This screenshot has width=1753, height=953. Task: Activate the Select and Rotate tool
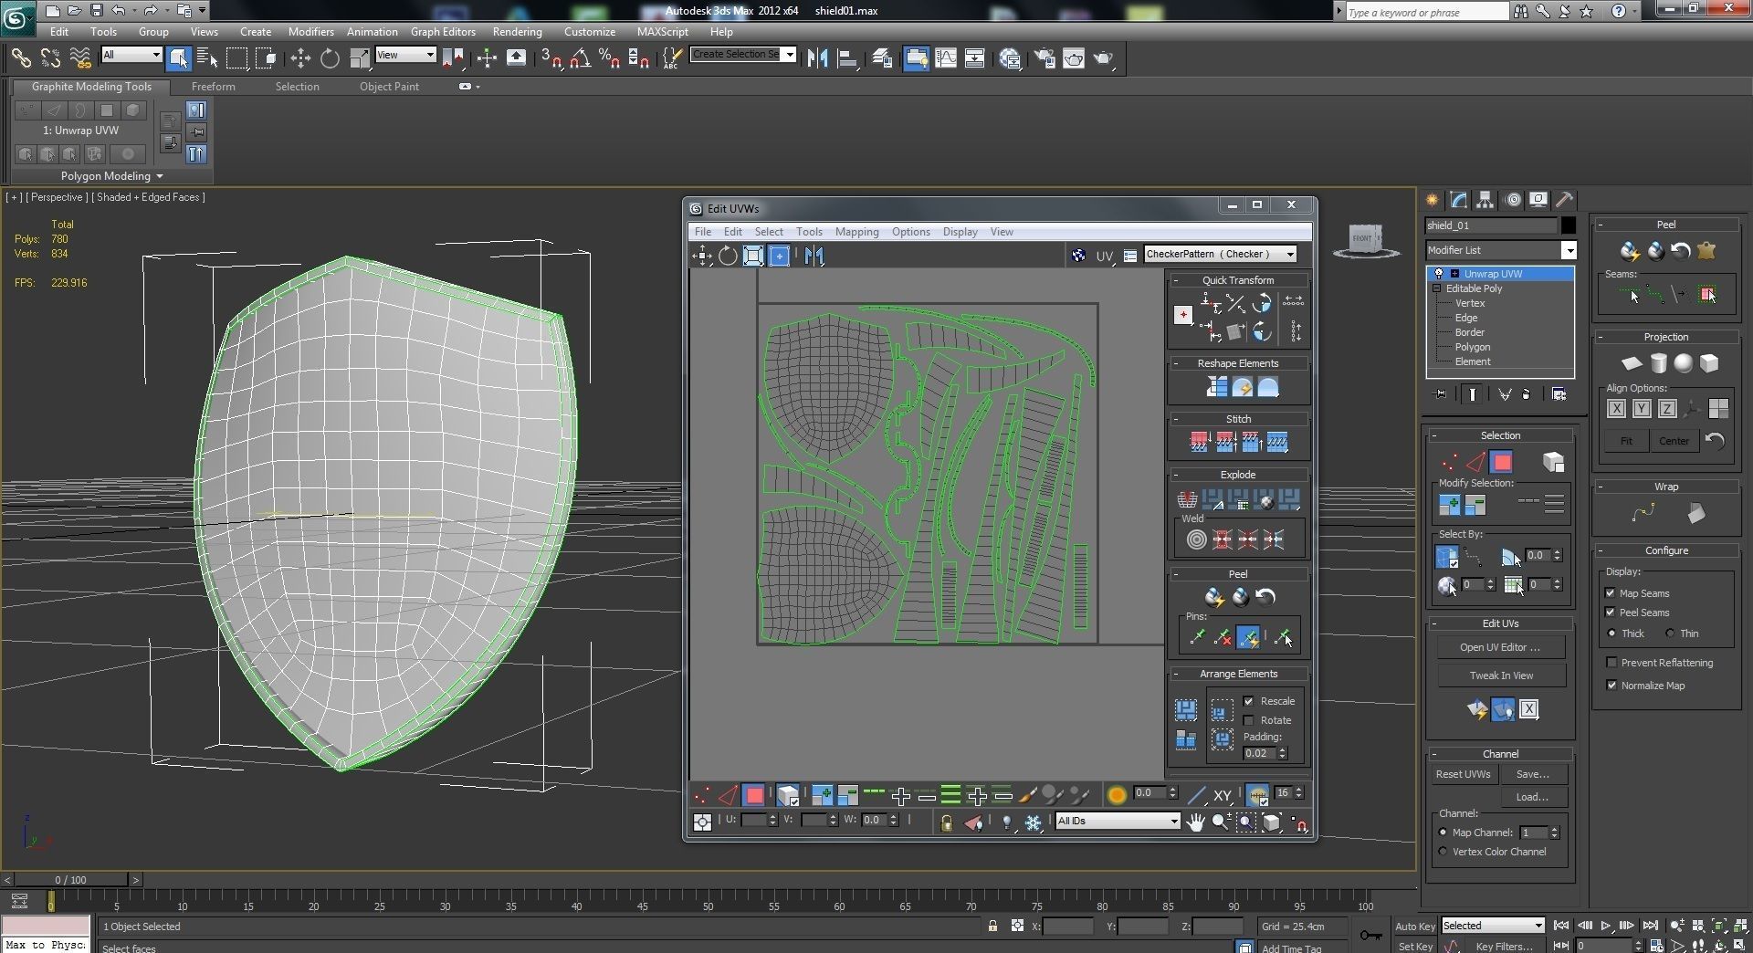pos(330,58)
